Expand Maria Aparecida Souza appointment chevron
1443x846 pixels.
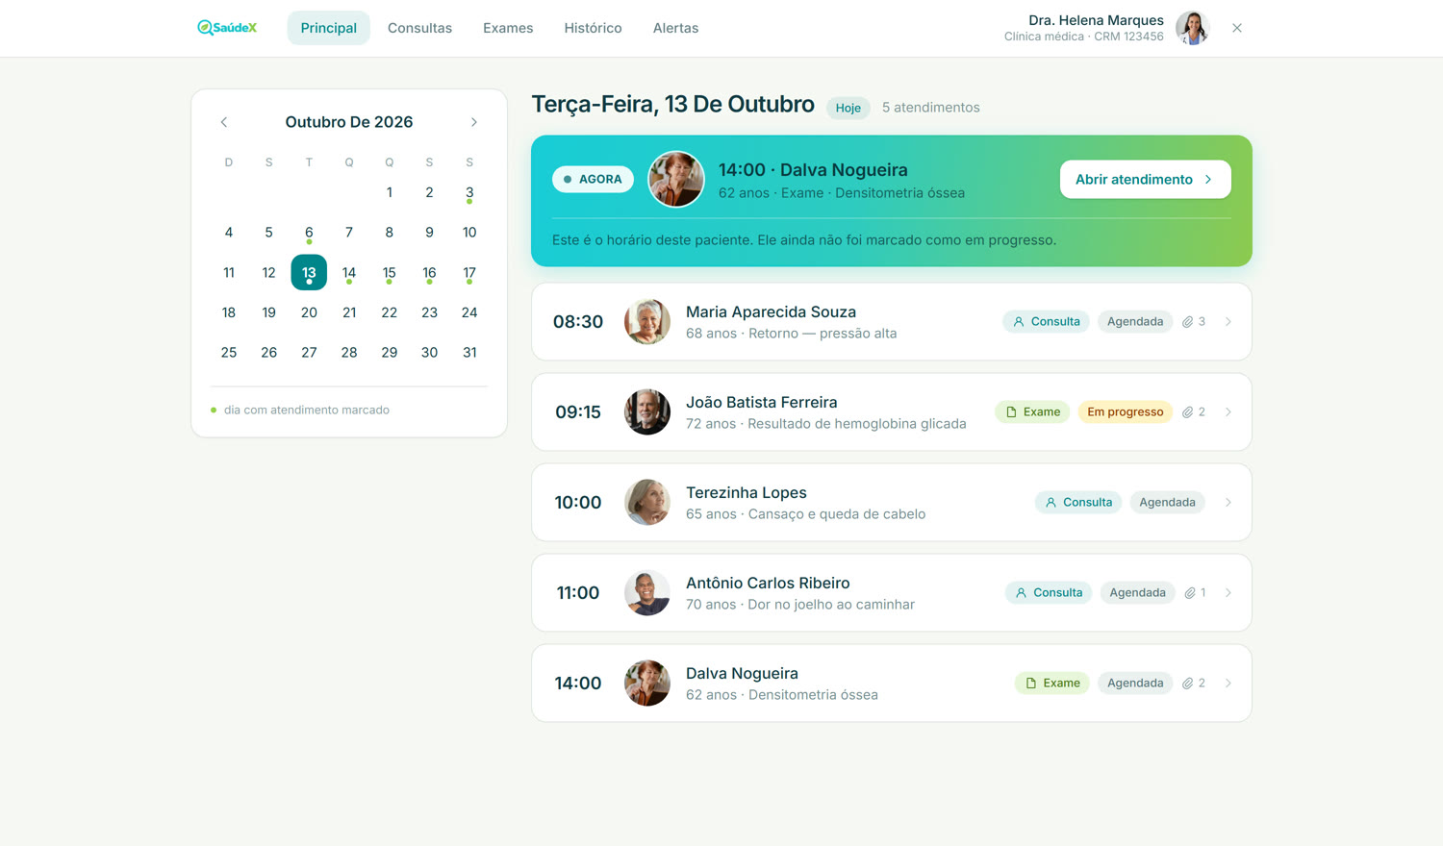pyautogui.click(x=1228, y=322)
